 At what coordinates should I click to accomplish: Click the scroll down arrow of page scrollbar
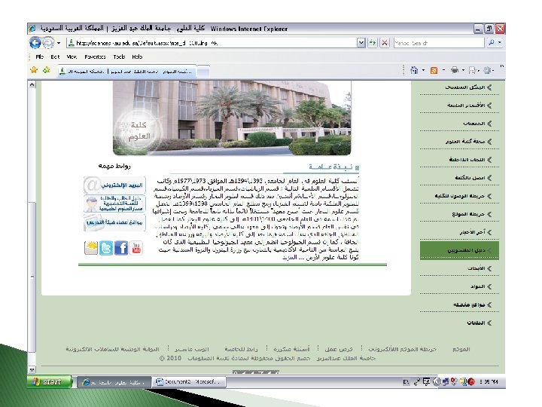pyautogui.click(x=32, y=370)
